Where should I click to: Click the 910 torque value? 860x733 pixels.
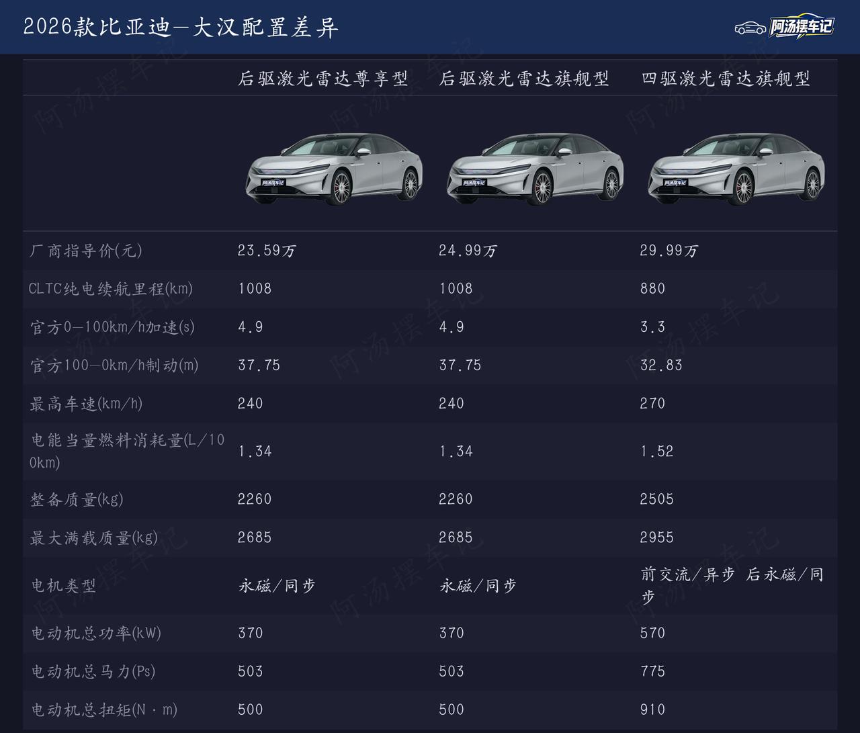(652, 709)
